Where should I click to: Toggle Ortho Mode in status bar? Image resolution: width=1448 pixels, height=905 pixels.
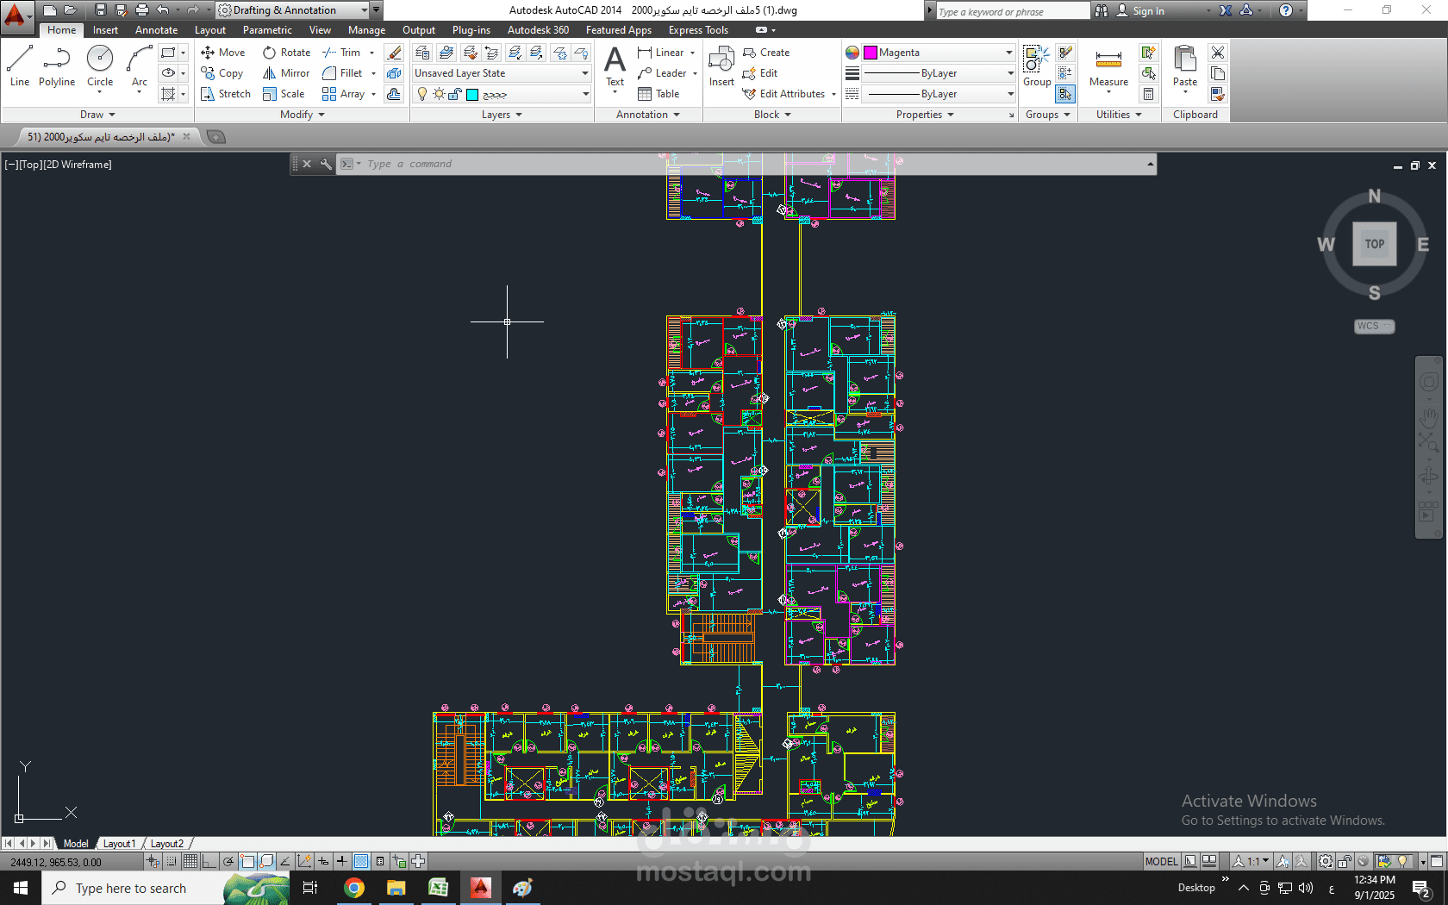(209, 861)
